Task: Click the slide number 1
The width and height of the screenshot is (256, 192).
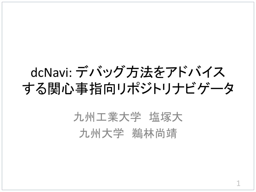Action: click(238, 183)
